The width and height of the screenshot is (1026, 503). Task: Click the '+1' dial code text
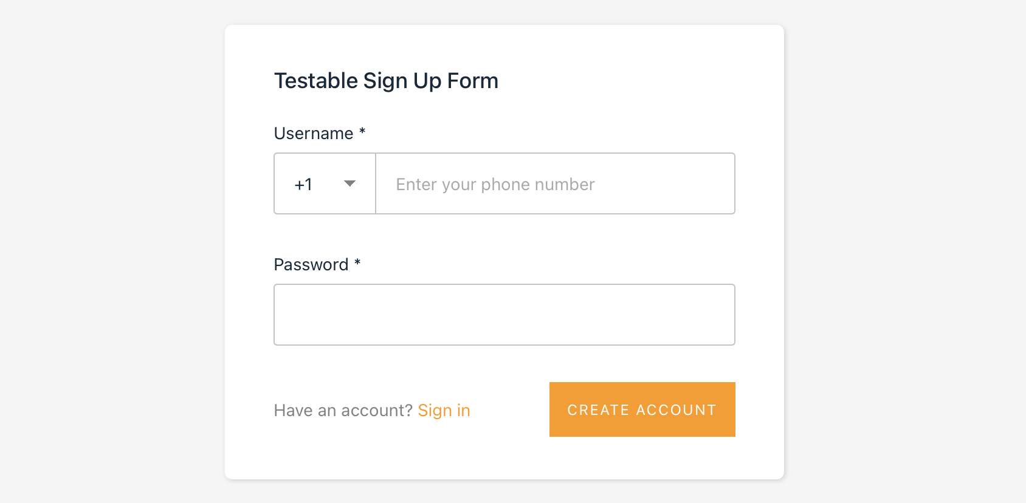tap(303, 184)
